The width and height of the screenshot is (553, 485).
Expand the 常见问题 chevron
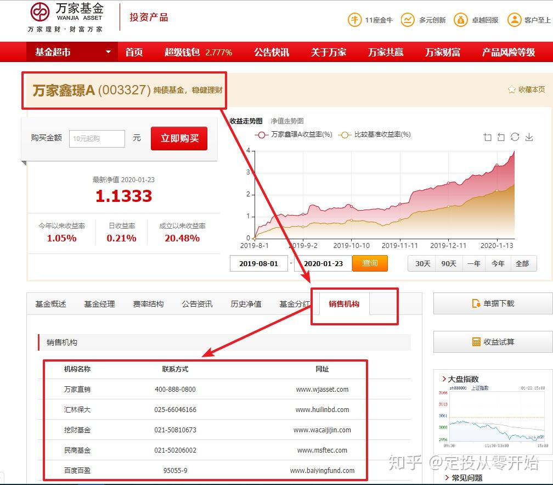coord(447,477)
